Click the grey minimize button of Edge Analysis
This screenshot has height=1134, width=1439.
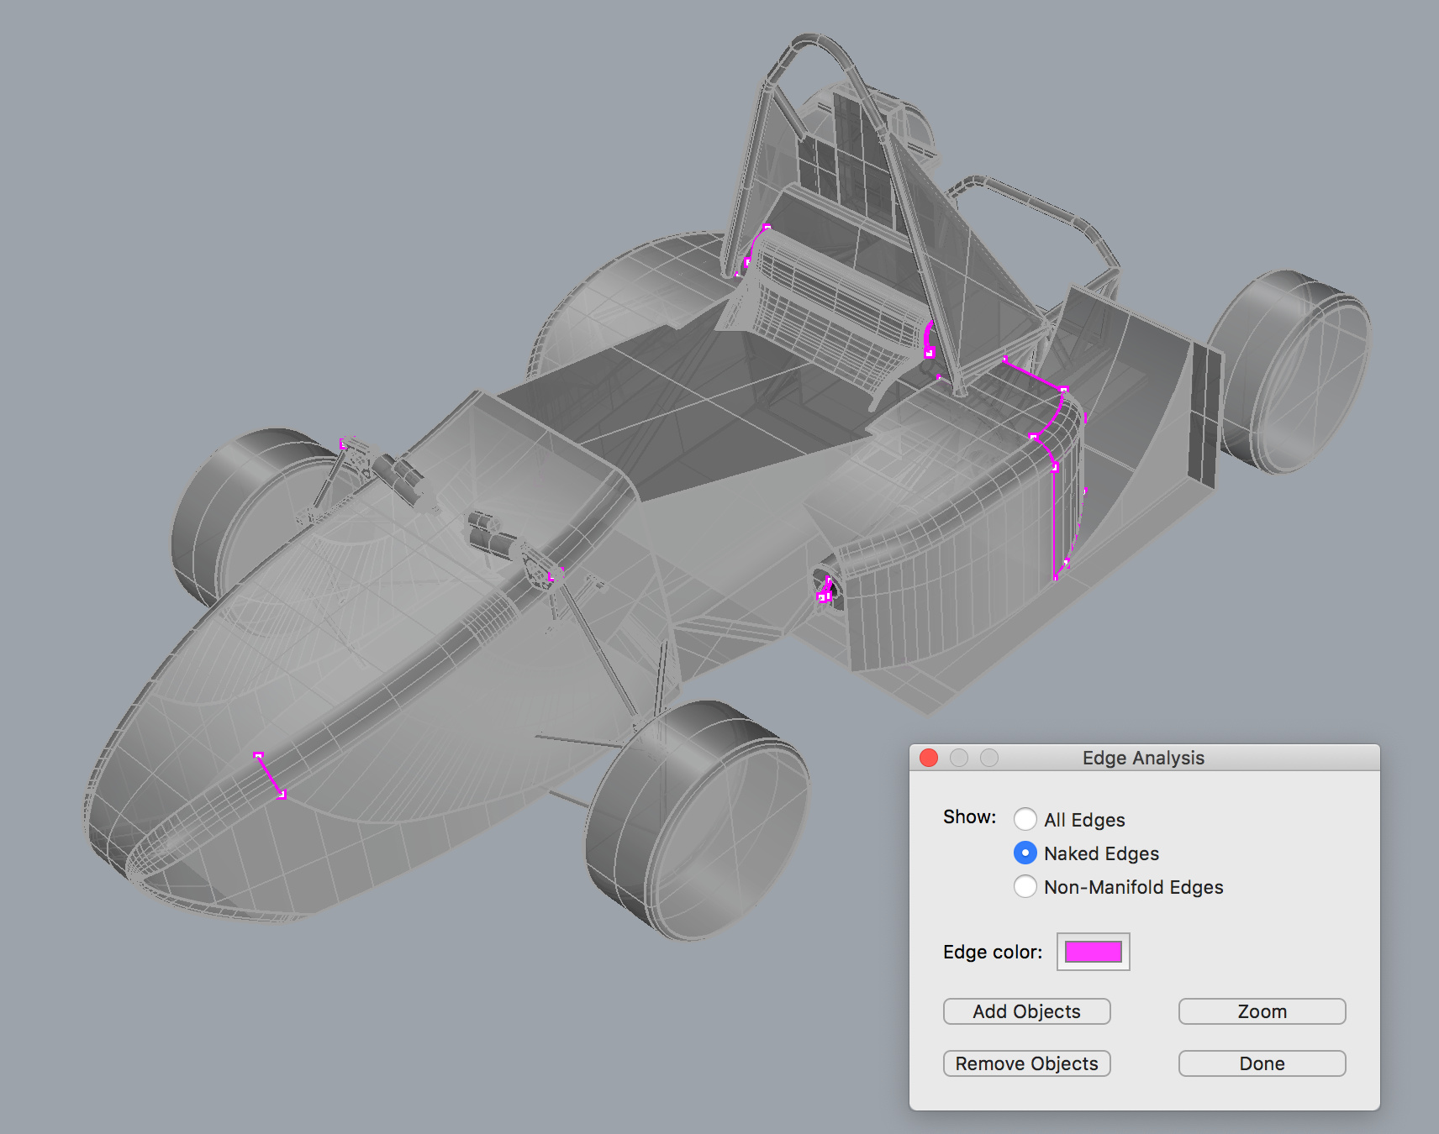tap(959, 758)
